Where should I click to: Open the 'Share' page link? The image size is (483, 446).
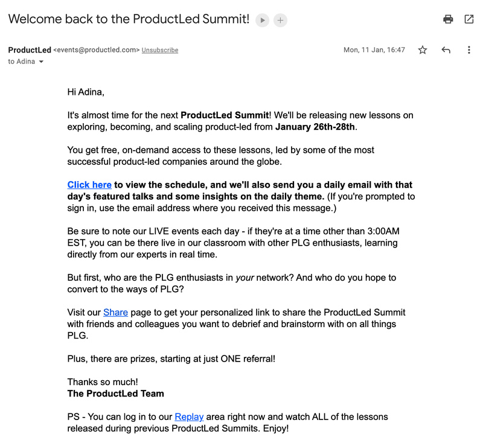coord(115,312)
